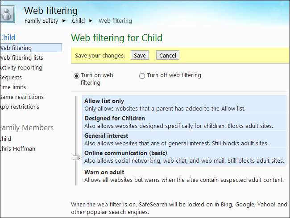The height and width of the screenshot is (218, 290).
Task: Select General interest filtering level
Action: coord(106,136)
